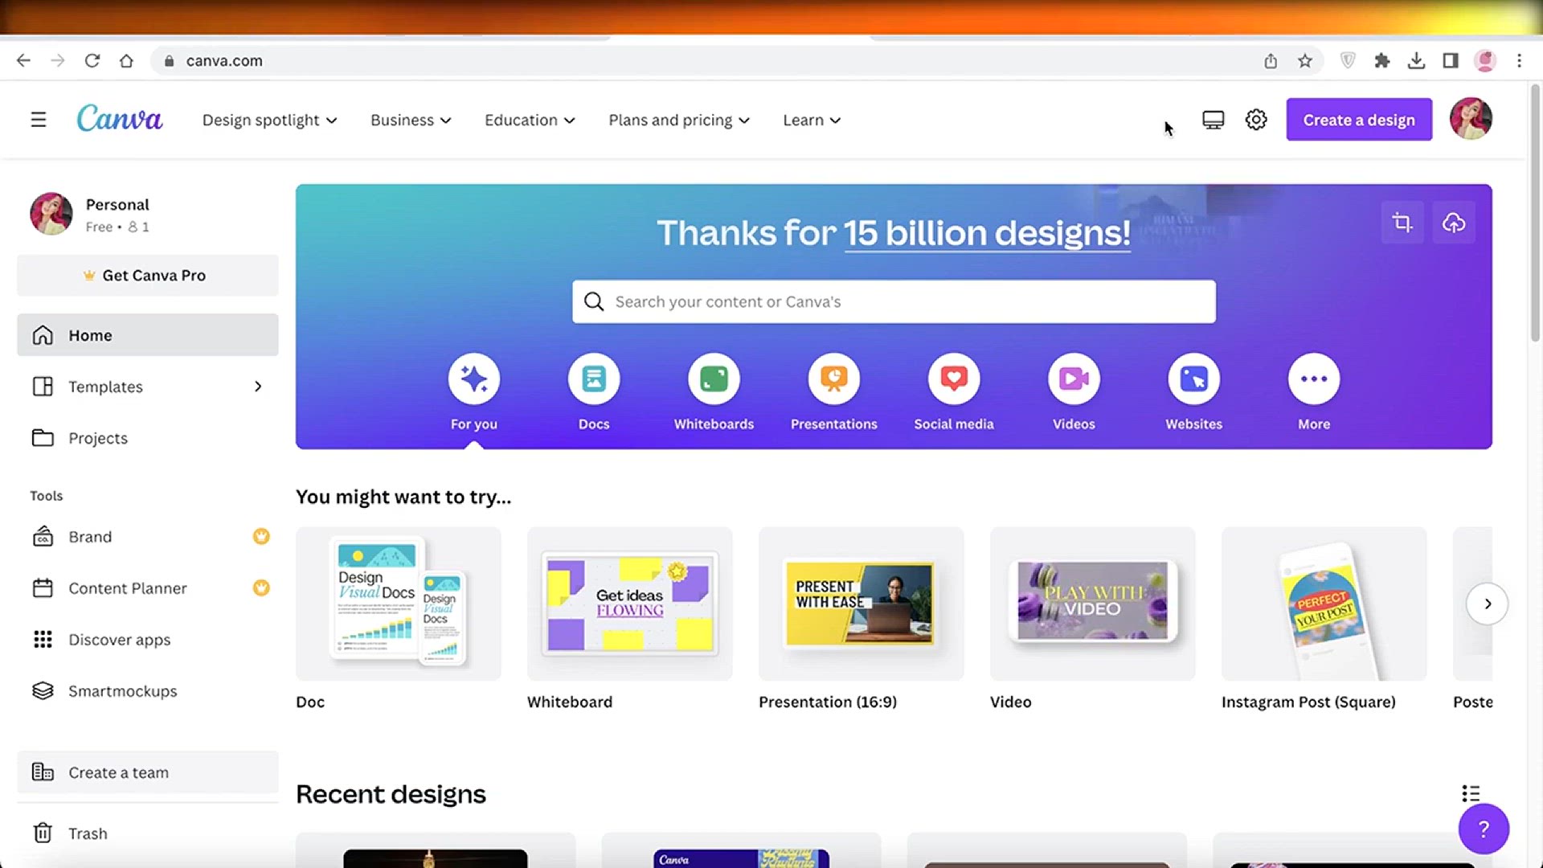The height and width of the screenshot is (868, 1543).
Task: Open browser downloads icon
Action: 1417,60
